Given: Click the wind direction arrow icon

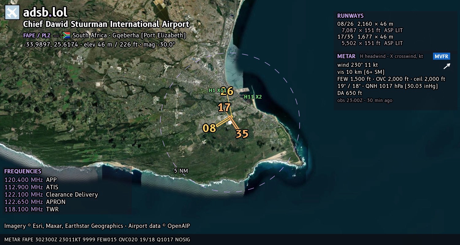Looking at the screenshot, I should pos(447,66).
